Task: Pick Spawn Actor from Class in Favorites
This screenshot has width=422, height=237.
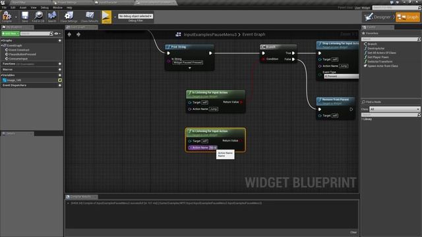Action: tap(382, 66)
